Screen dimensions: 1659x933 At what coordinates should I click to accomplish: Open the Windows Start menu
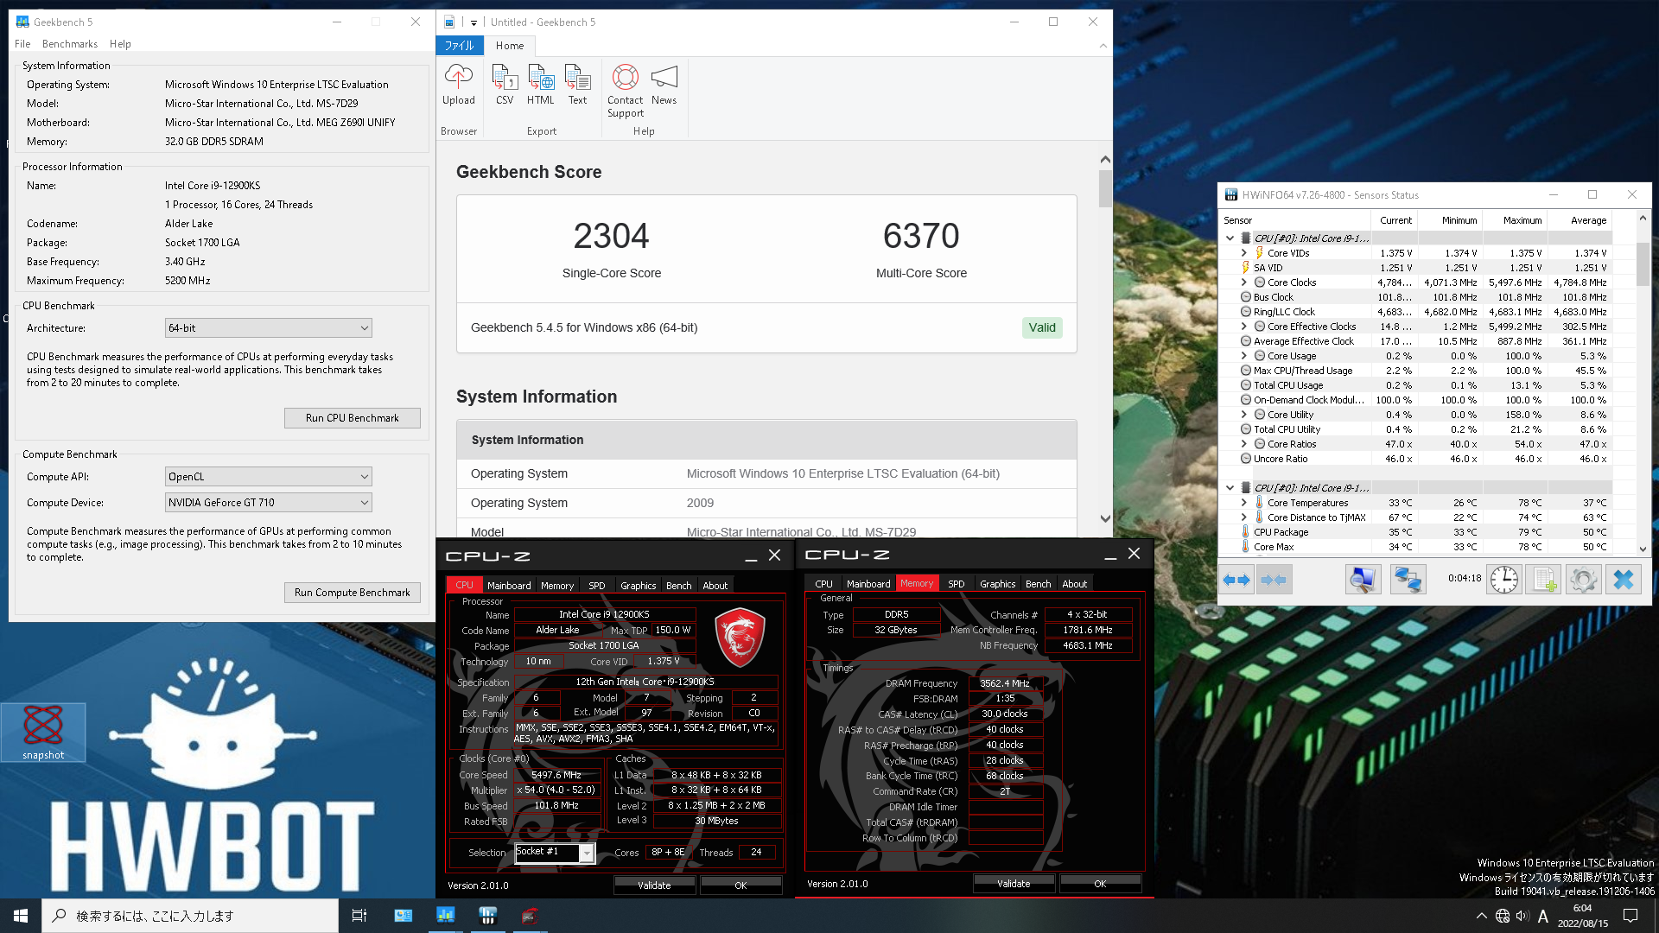[21, 916]
